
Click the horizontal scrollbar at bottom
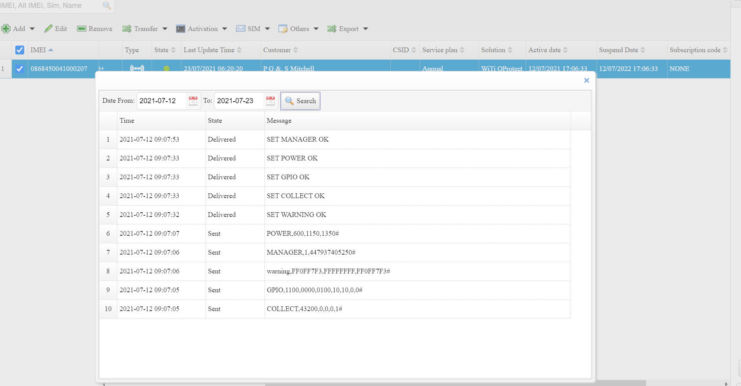pyautogui.click(x=455, y=383)
